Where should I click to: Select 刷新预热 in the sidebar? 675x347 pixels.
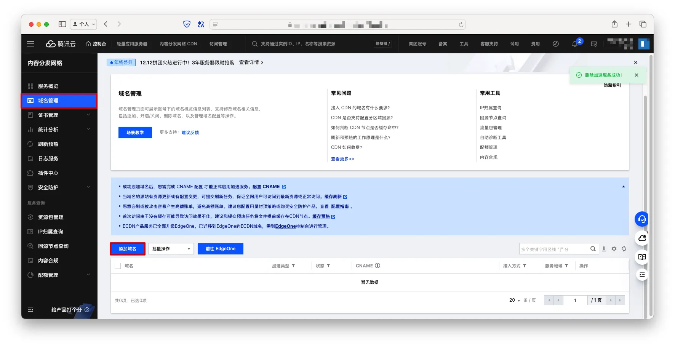click(x=48, y=144)
